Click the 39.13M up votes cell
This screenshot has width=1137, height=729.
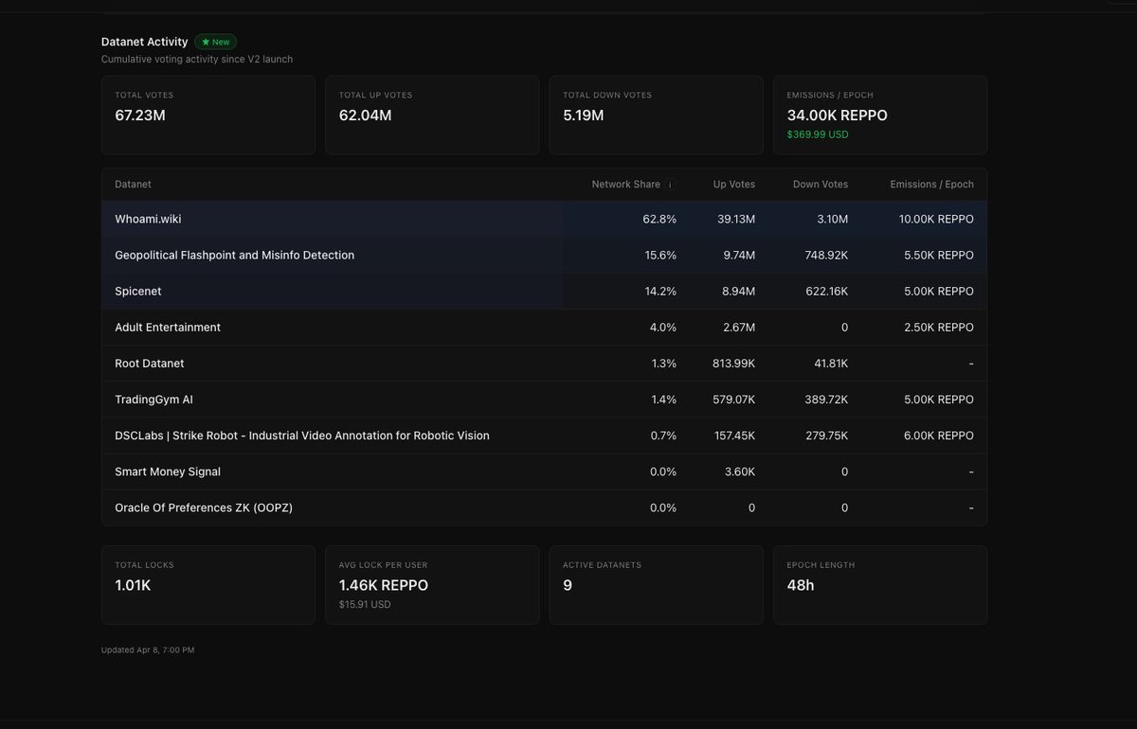(735, 219)
